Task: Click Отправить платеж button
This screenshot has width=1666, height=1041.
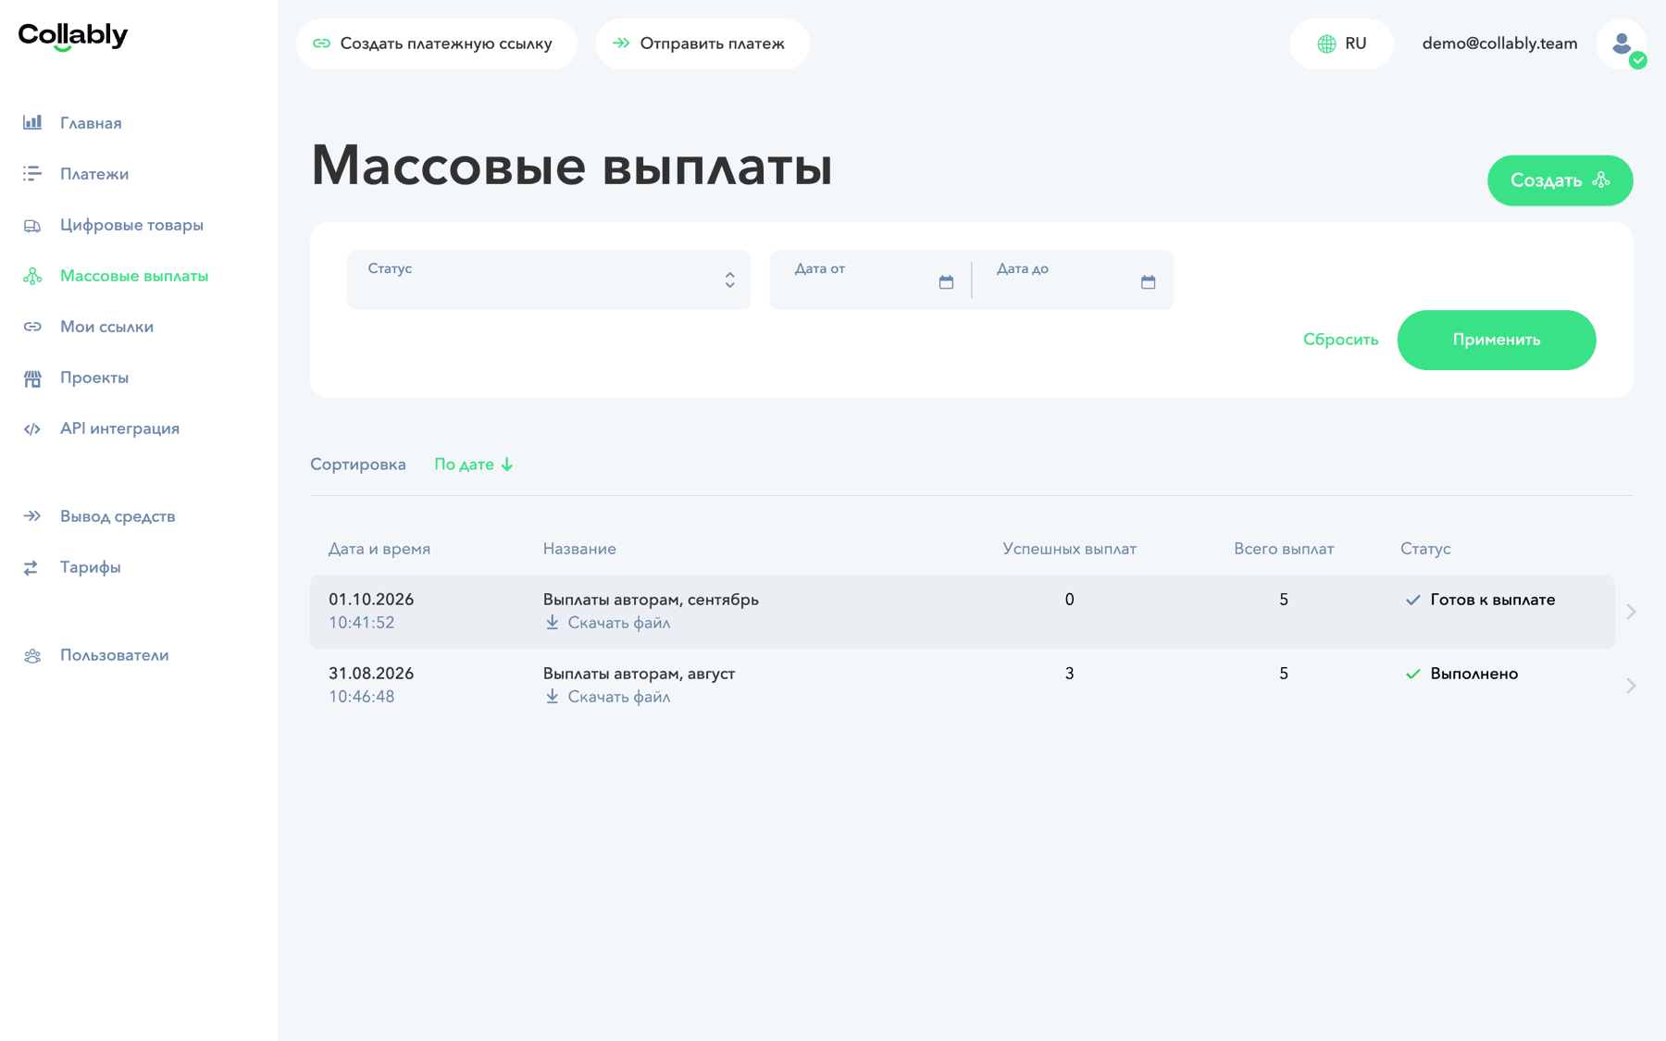Action: (x=702, y=43)
